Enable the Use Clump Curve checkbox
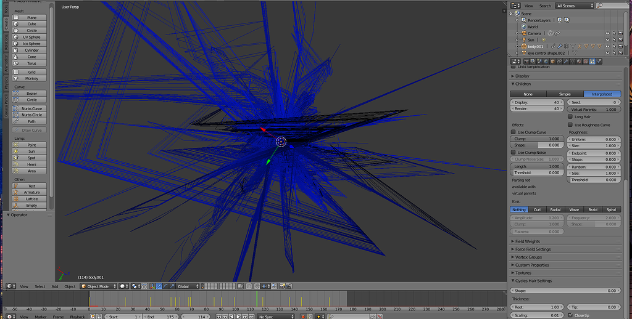The width and height of the screenshot is (632, 319). pyautogui.click(x=513, y=132)
